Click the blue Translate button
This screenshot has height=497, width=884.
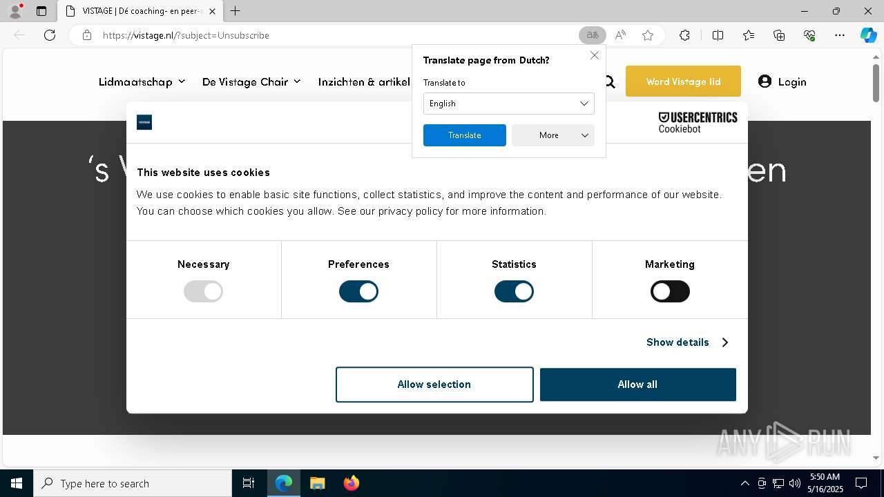pos(465,135)
